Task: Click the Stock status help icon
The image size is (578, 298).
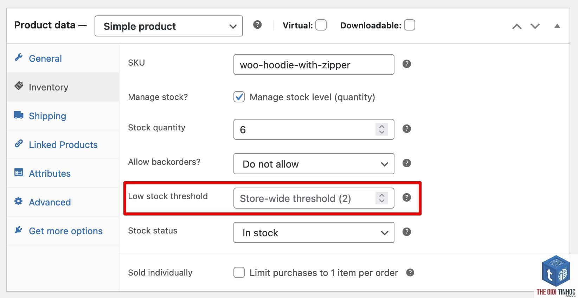Action: click(406, 232)
